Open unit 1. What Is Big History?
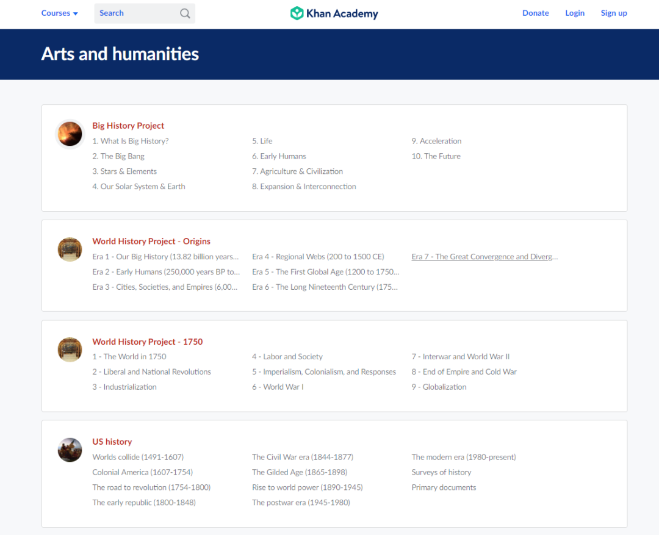This screenshot has width=659, height=535. coord(131,141)
